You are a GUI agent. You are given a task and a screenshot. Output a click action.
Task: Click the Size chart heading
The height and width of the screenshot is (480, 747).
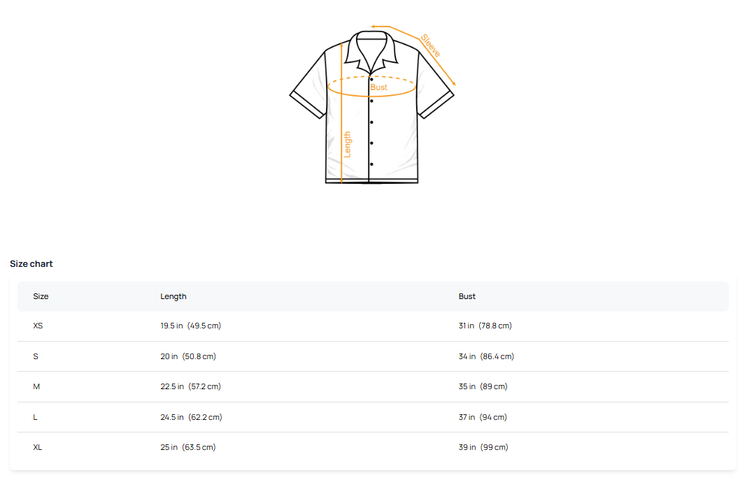pos(31,264)
